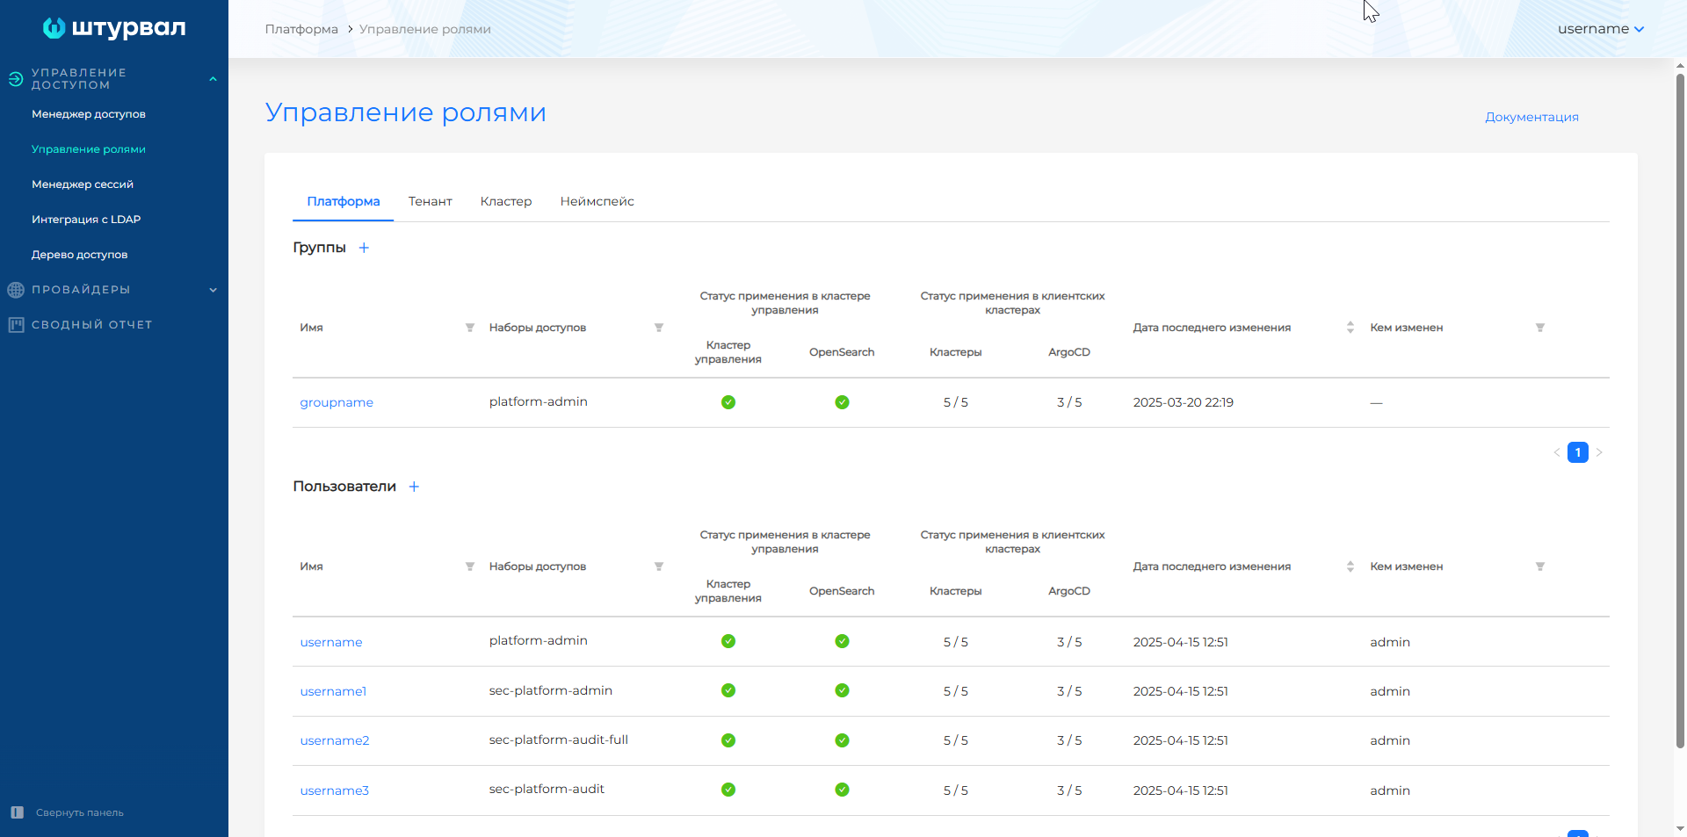Expand the Провайдеры section
This screenshot has height=837, width=1687.
coord(213,290)
